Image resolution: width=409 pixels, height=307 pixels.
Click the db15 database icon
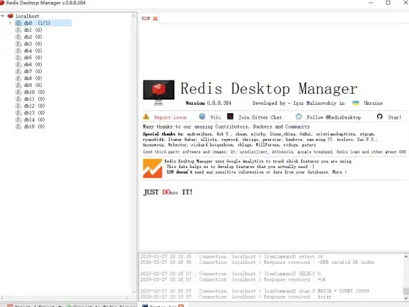(x=19, y=126)
